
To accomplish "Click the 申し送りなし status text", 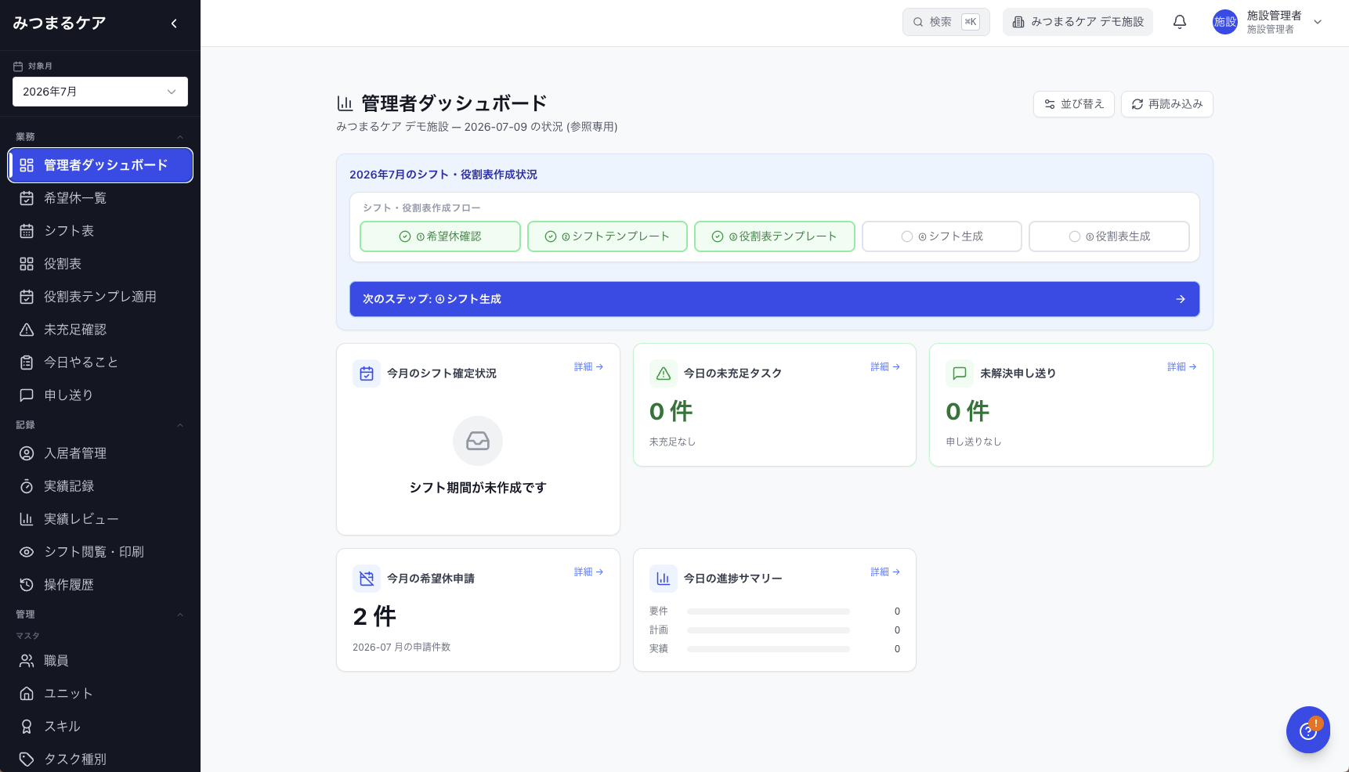I will click(x=974, y=442).
